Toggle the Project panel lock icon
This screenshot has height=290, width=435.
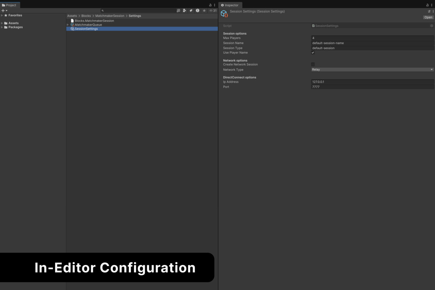pos(210,5)
